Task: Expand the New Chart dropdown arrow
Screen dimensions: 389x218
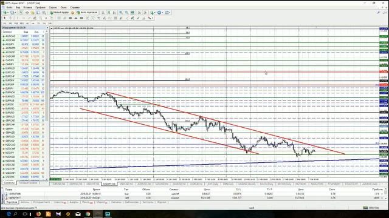Action: pos(8,12)
